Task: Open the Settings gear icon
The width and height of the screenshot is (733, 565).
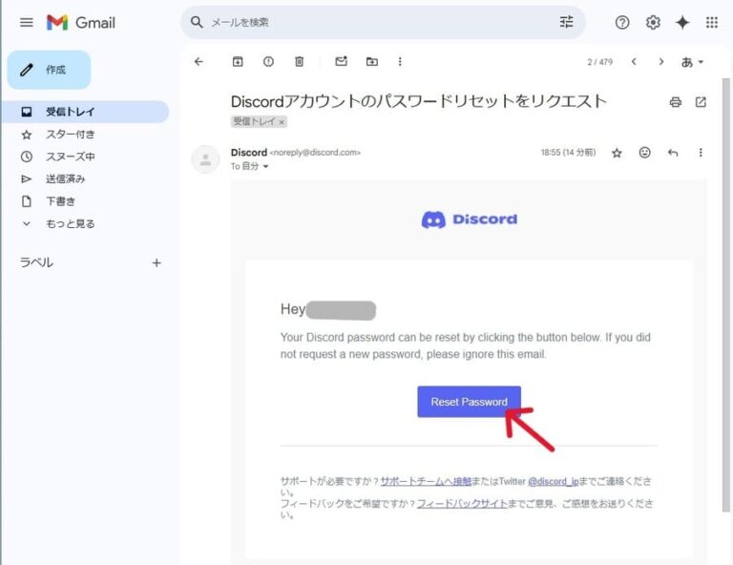Action: coord(653,23)
